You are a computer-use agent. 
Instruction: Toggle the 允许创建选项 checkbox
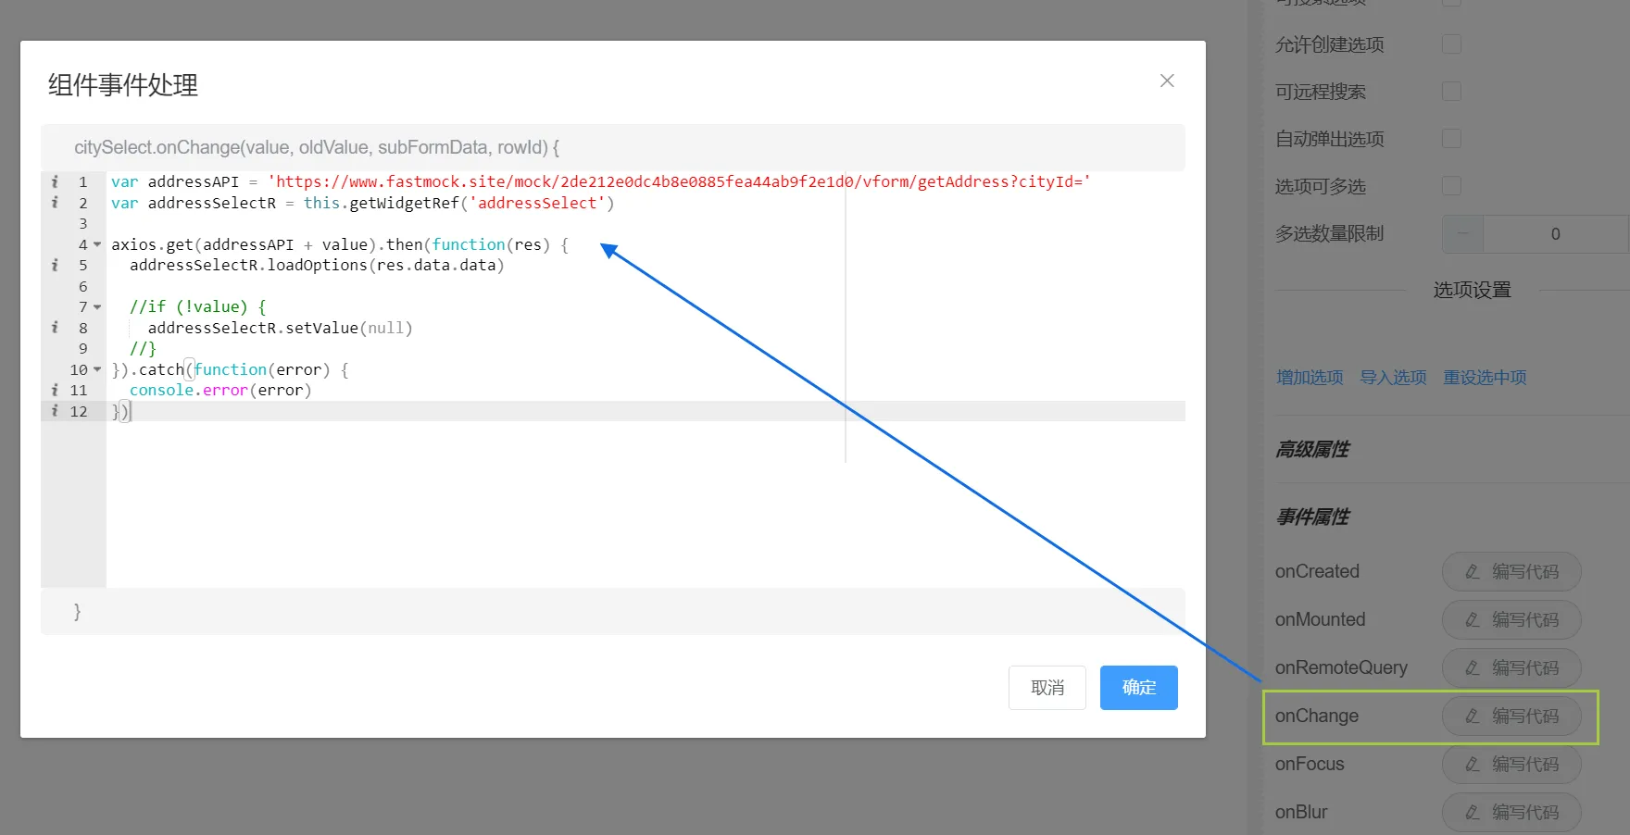click(x=1451, y=44)
